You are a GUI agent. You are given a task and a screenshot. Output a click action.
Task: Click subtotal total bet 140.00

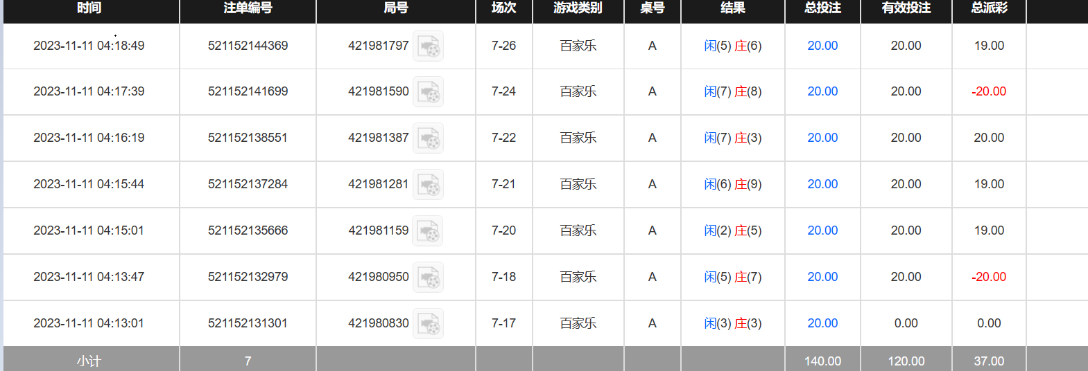[x=822, y=361]
